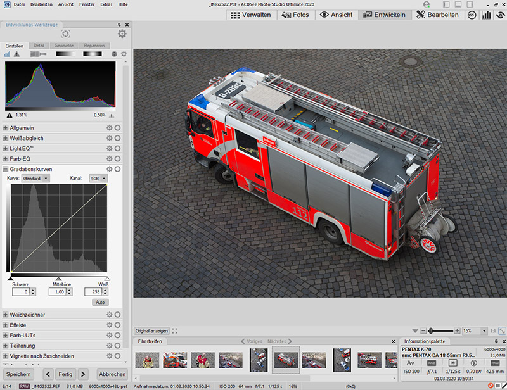
Task: Click the Auto curves button
Action: click(x=99, y=303)
